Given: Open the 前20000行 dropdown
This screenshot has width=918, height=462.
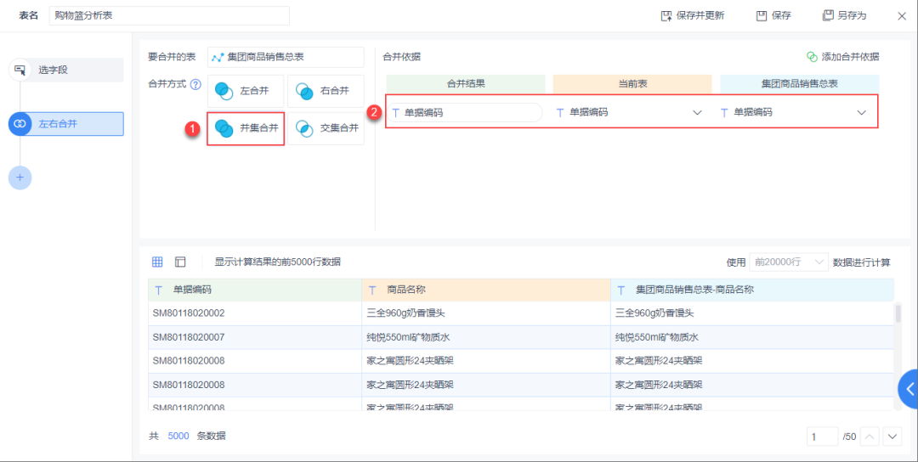Looking at the screenshot, I should (x=789, y=262).
